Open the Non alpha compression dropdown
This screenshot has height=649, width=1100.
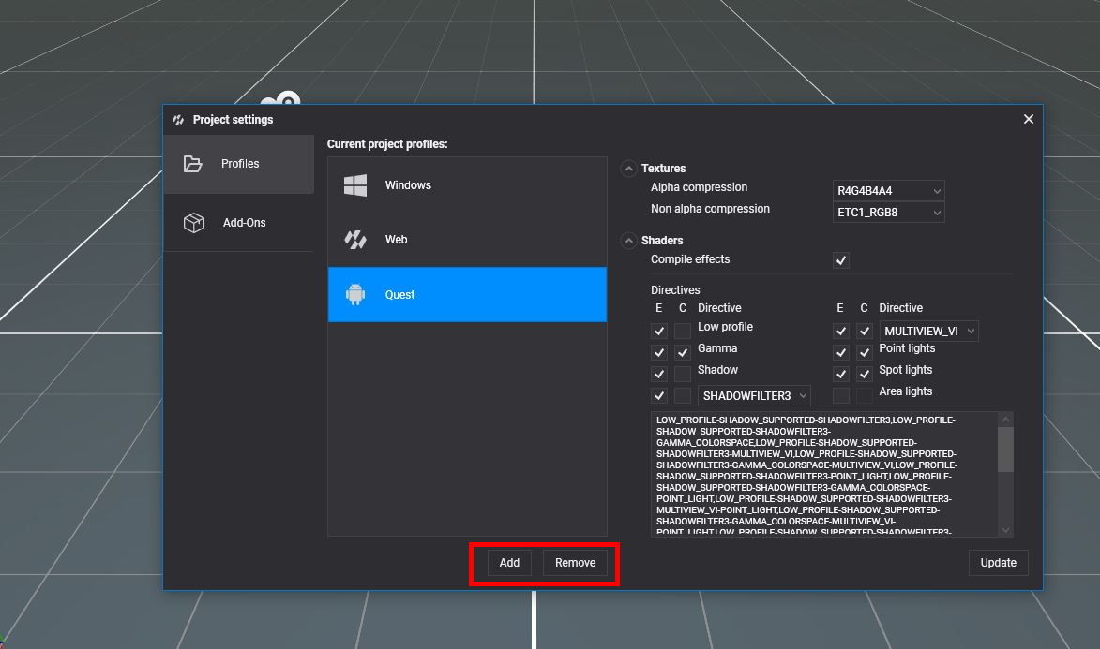pos(888,213)
